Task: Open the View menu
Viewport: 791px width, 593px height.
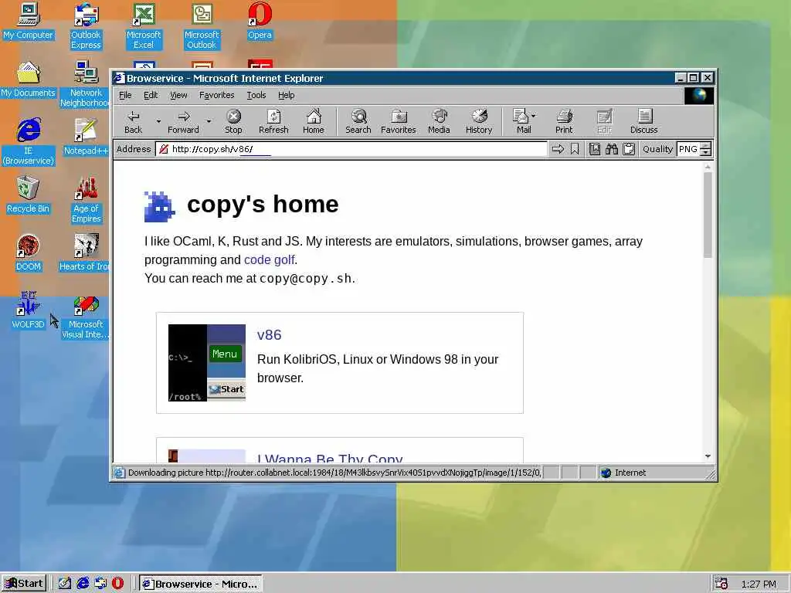Action: [x=178, y=95]
